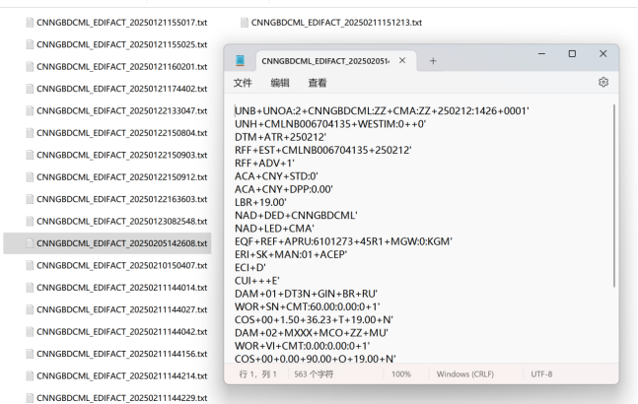Click file icon of CNNGBDCML_EDIFACT_20250211151213.txt
The width and height of the screenshot is (638, 404).
pos(244,22)
